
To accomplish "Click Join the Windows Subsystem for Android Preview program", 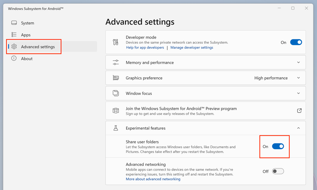I will pyautogui.click(x=181, y=109).
